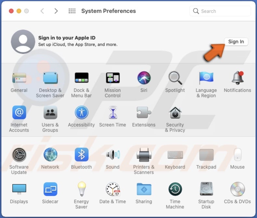Minimize the window with yellow button
The image size is (257, 218).
click(19, 11)
